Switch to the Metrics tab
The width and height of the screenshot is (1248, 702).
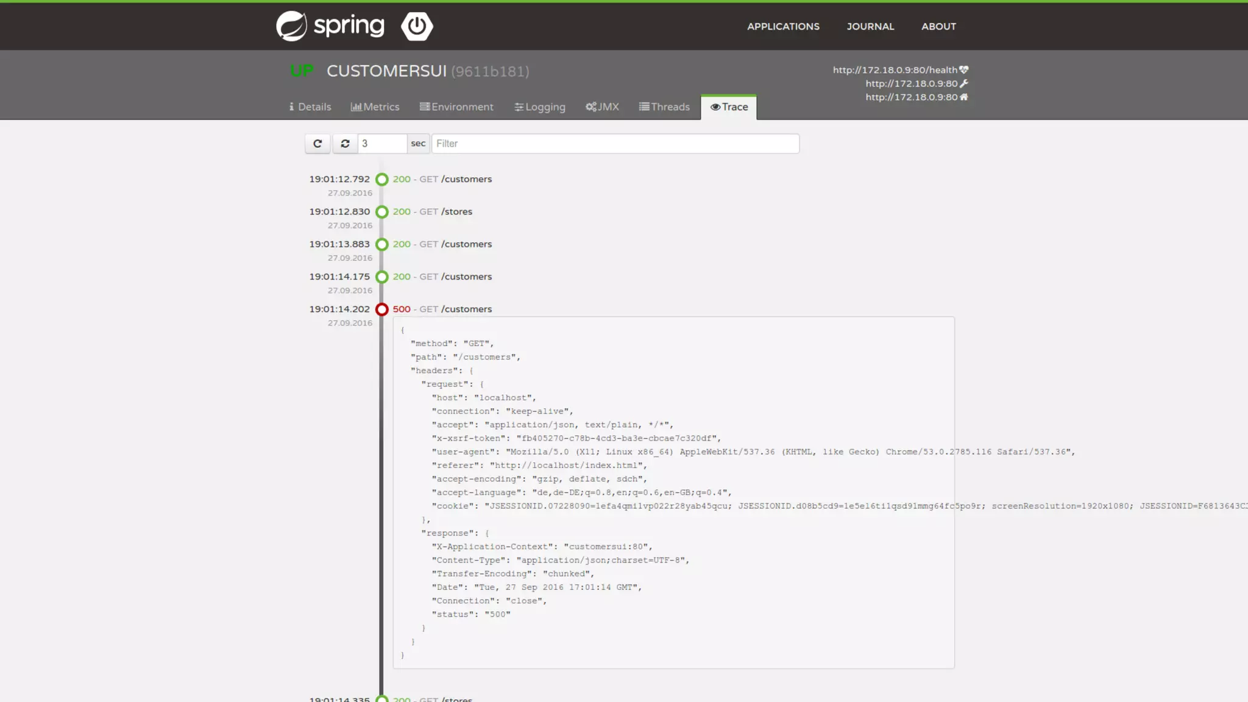tap(375, 107)
